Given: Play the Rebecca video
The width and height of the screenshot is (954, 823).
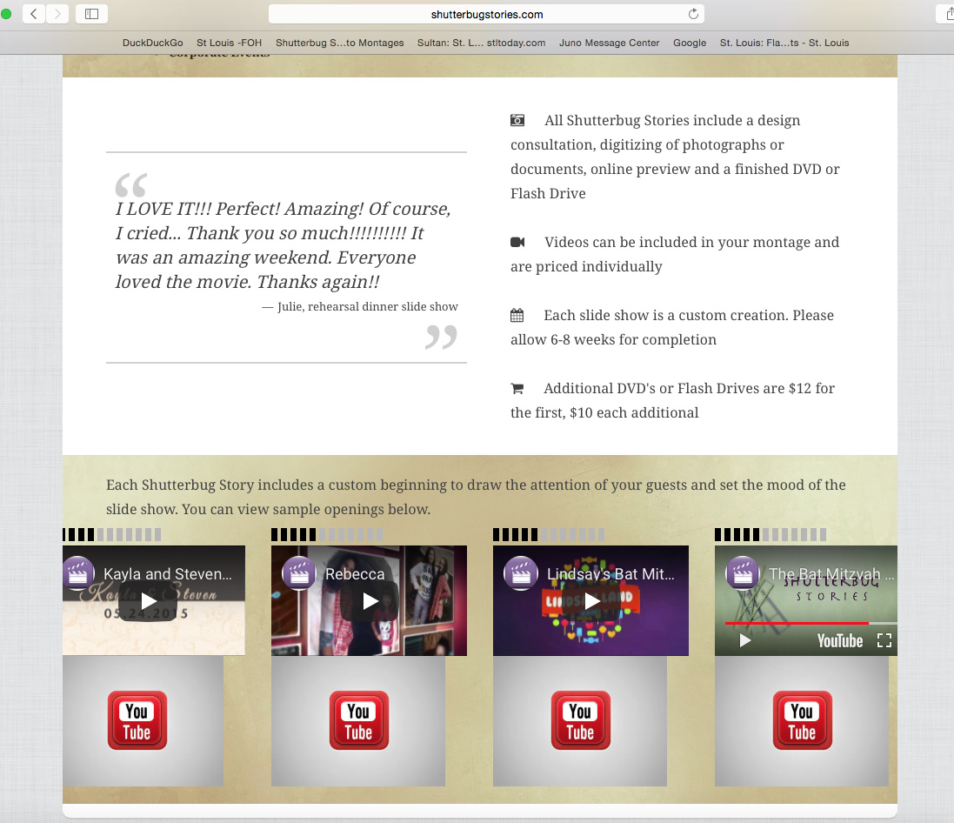Looking at the screenshot, I should click(x=370, y=601).
